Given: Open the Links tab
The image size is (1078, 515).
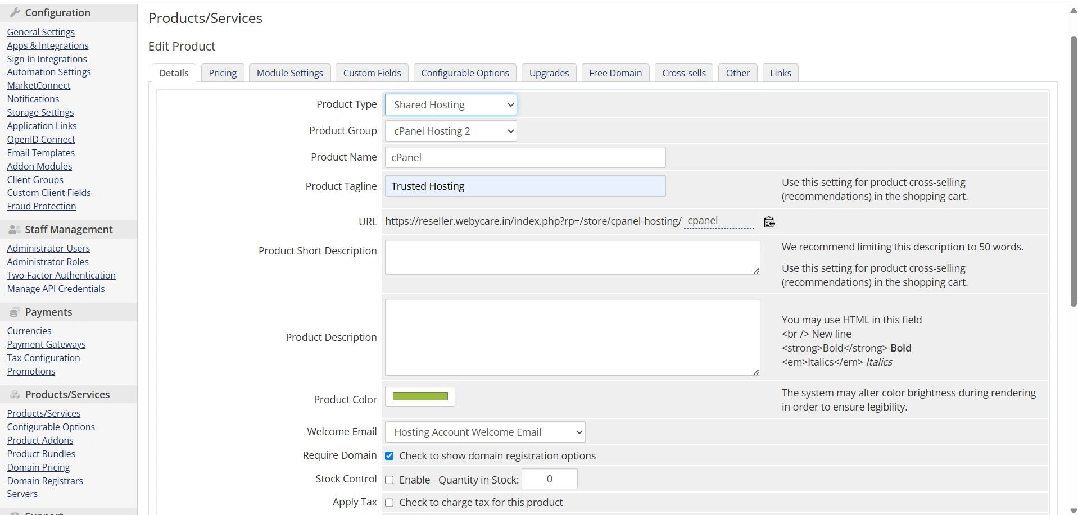Looking at the screenshot, I should (x=781, y=73).
